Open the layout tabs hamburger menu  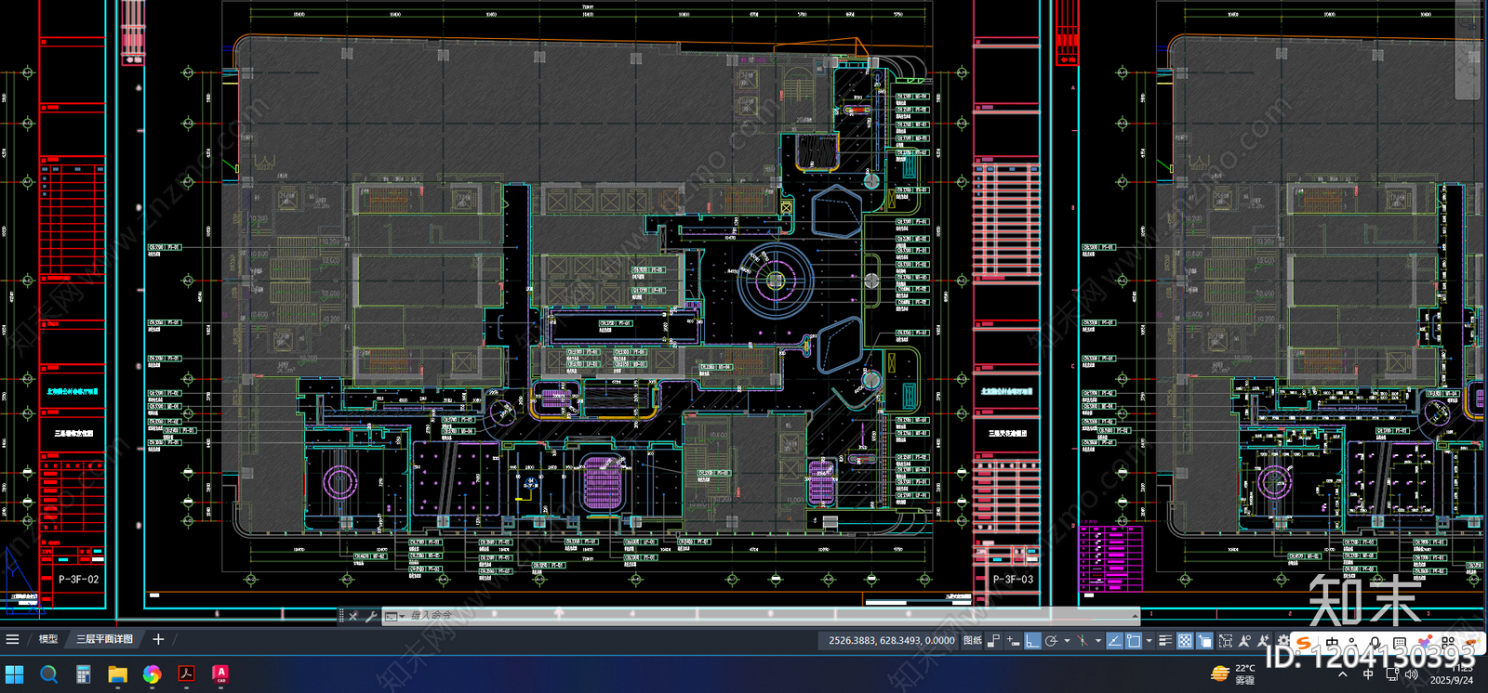13,639
